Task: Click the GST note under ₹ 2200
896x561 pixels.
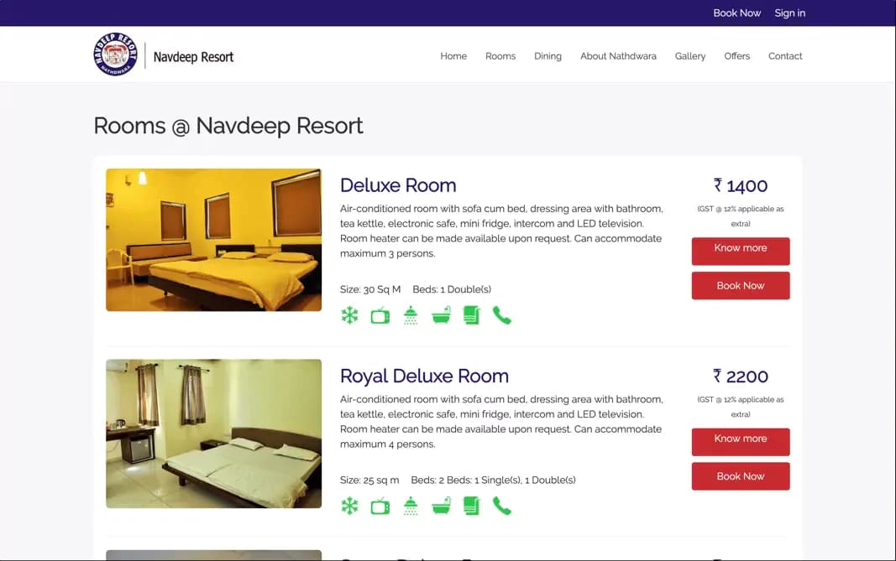Action: [x=741, y=407]
